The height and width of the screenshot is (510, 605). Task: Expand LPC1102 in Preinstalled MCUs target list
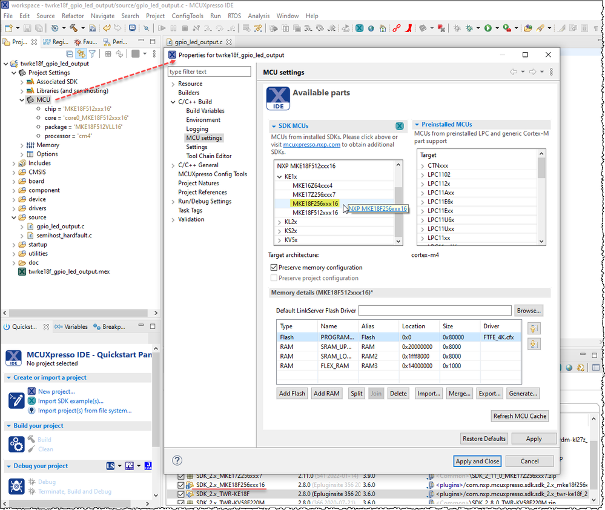pyautogui.click(x=423, y=175)
